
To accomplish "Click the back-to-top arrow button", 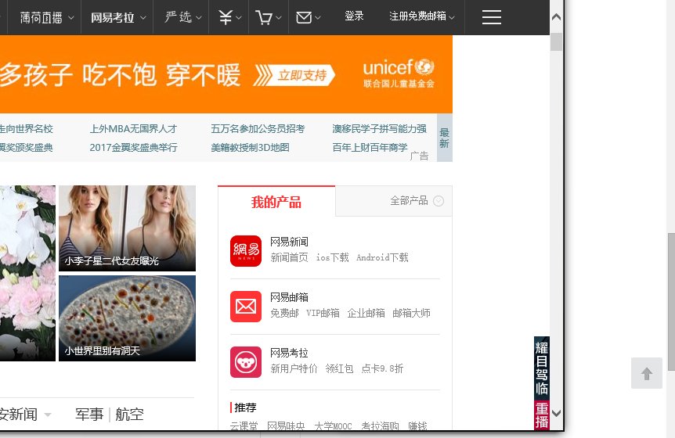I will 647,373.
